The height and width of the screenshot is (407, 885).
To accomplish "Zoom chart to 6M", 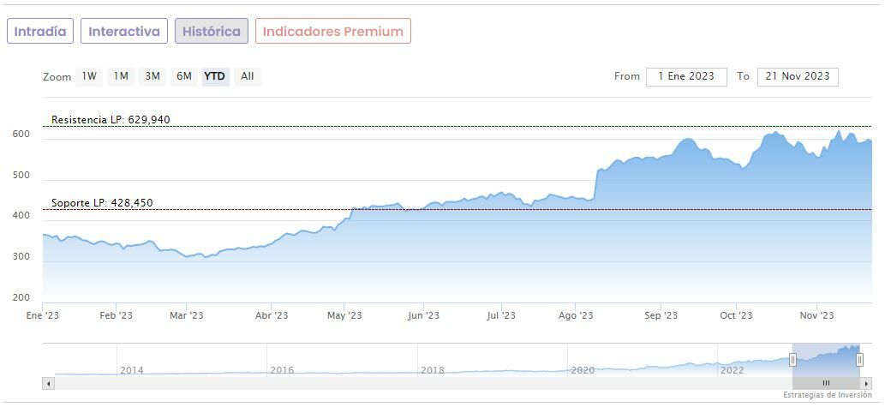I will 184,76.
